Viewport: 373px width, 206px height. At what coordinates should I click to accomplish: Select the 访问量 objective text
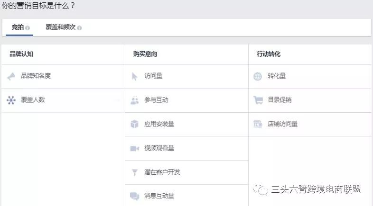pos(153,76)
